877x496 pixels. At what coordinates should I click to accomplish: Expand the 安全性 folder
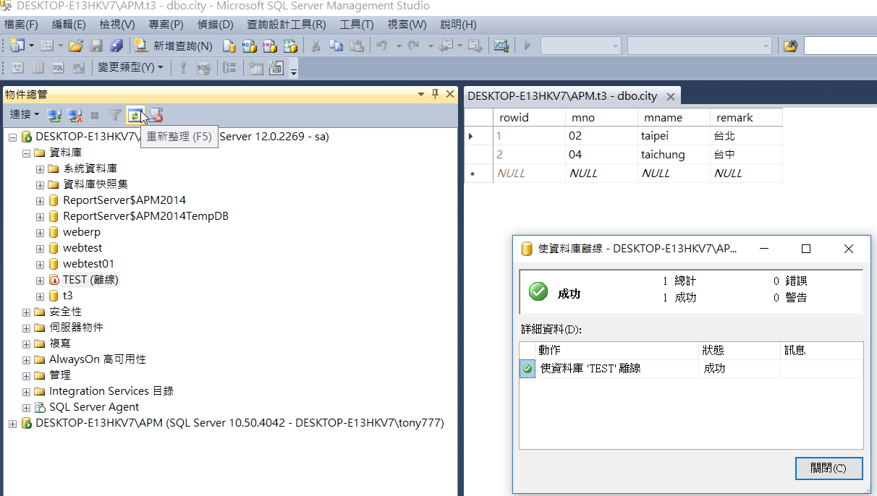coord(26,312)
